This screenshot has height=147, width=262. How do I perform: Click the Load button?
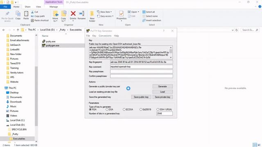point(163,92)
